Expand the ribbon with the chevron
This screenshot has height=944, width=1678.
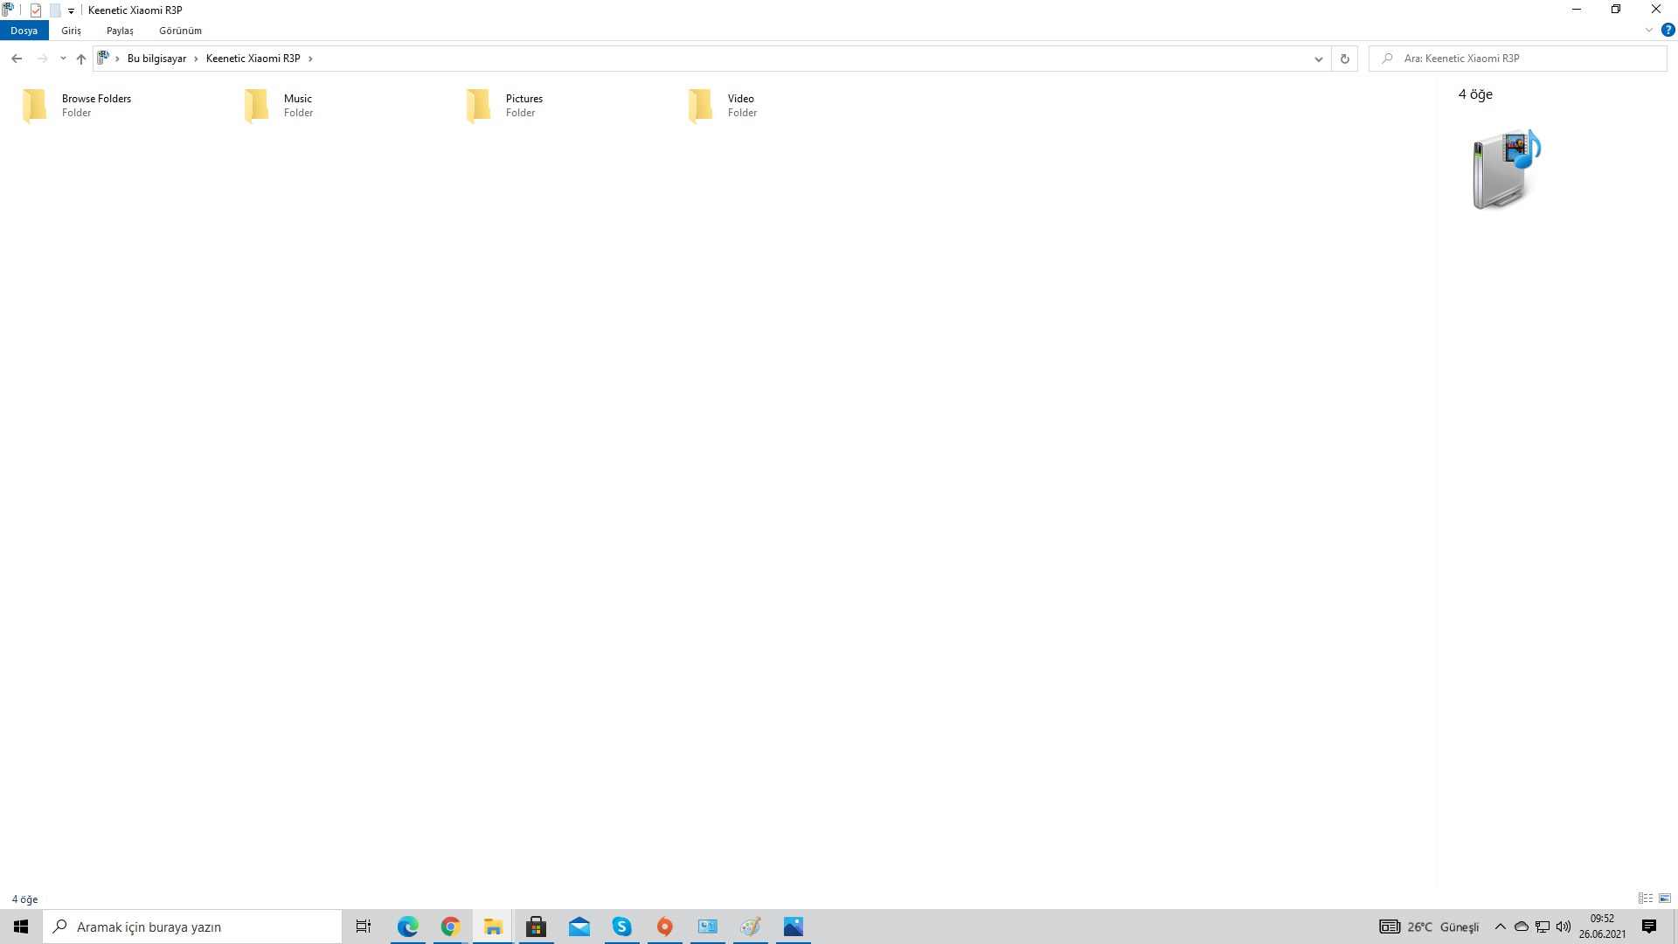(1649, 30)
